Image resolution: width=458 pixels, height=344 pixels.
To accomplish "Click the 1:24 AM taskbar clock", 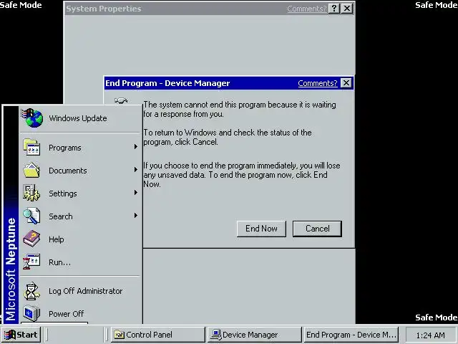I will pyautogui.click(x=431, y=335).
